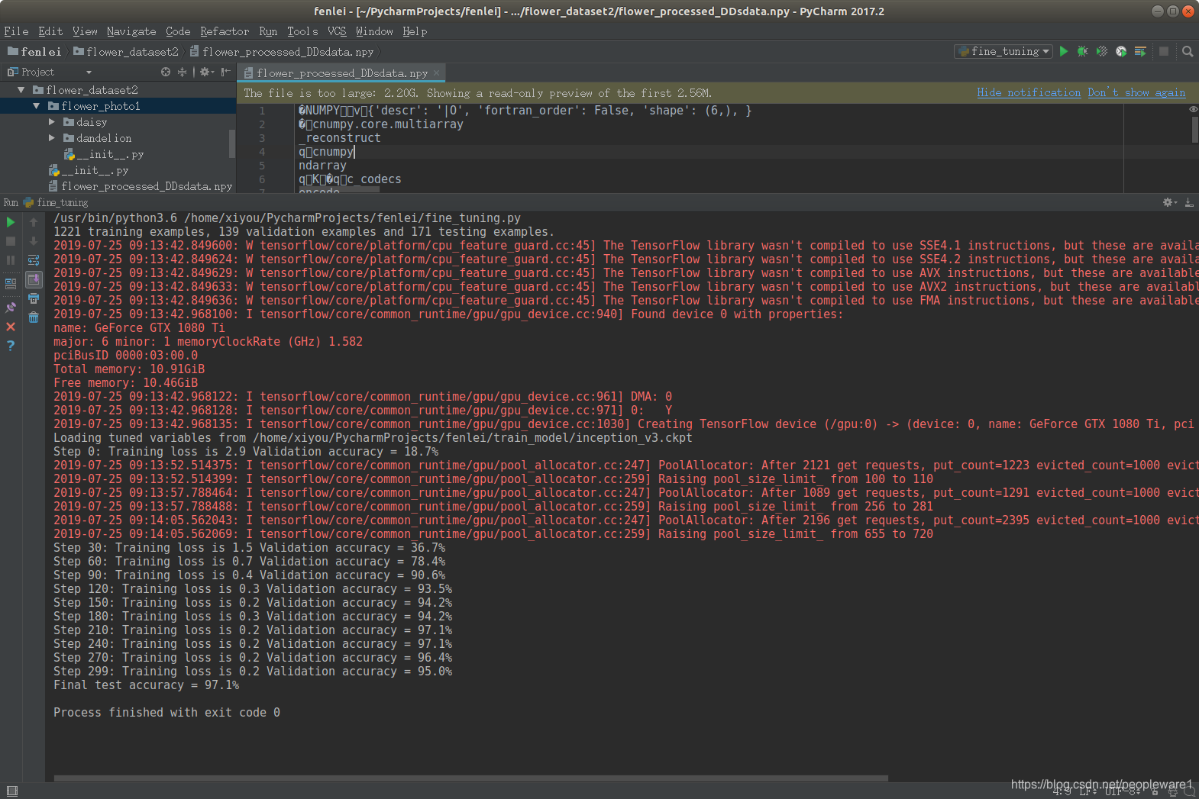Click flower_dataset2 breadcrumb
The height and width of the screenshot is (799, 1199).
pyautogui.click(x=126, y=51)
